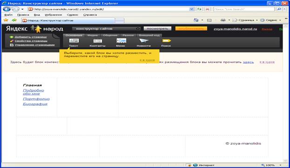Select the Меню block icon

pyautogui.click(x=121, y=40)
